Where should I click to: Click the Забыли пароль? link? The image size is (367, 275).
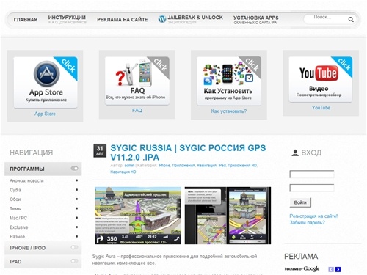[307, 222]
